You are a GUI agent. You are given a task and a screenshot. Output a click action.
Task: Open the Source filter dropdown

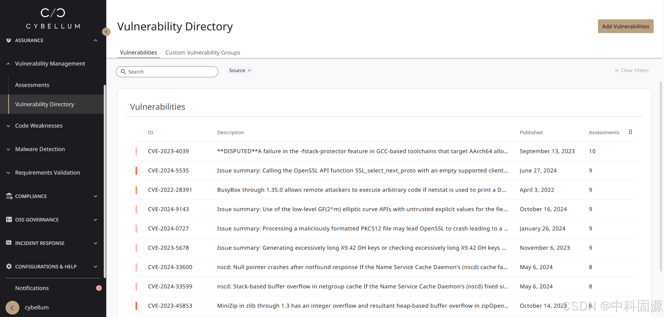240,70
